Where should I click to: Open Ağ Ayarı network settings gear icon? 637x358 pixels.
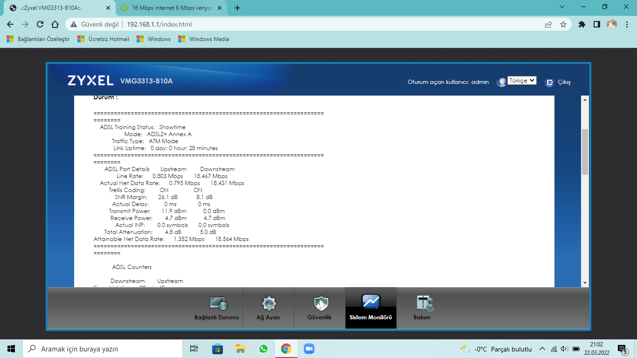[x=269, y=304]
